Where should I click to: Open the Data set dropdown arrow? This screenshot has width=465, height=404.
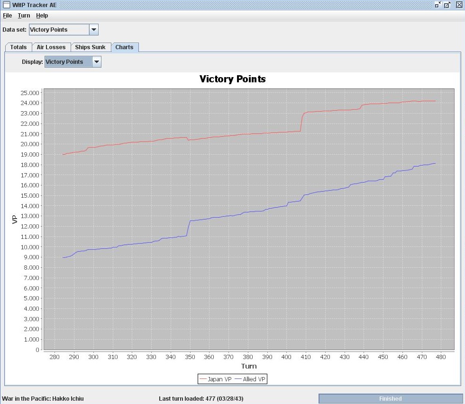[94, 30]
